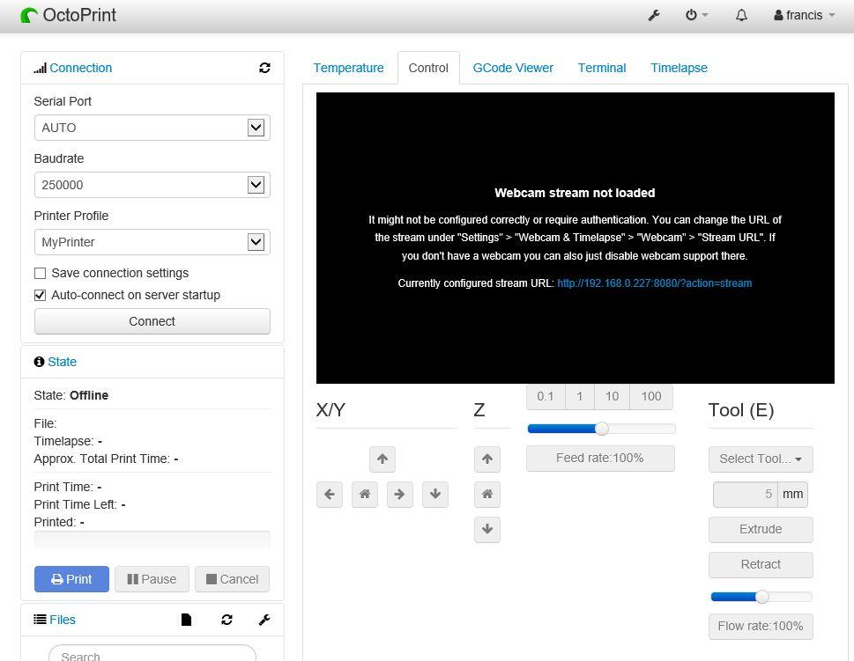
Task: Click the feed rate slider handle
Action: tap(602, 429)
